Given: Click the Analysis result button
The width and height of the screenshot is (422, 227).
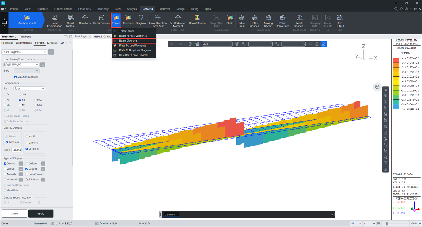Looking at the screenshot, I should pyautogui.click(x=27, y=20).
